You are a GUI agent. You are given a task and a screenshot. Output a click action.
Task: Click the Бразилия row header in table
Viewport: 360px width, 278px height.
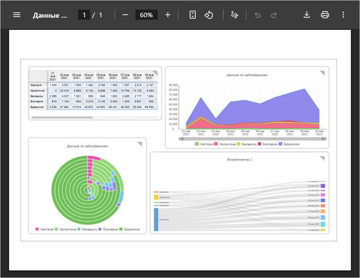tap(36, 107)
